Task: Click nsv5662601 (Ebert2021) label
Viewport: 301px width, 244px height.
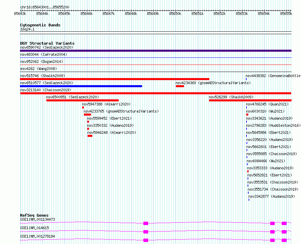Action: point(269,147)
